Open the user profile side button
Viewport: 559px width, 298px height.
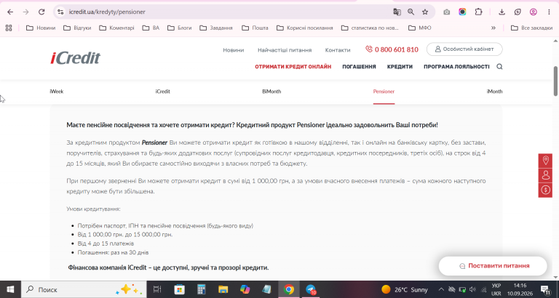pyautogui.click(x=545, y=175)
